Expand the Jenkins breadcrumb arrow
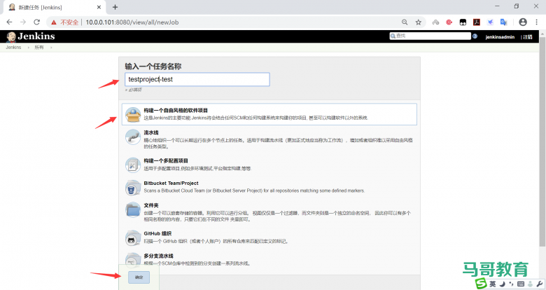This screenshot has height=290, width=546. click(x=28, y=48)
